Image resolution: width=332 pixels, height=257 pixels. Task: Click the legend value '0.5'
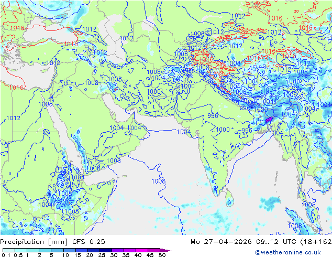[18, 255]
